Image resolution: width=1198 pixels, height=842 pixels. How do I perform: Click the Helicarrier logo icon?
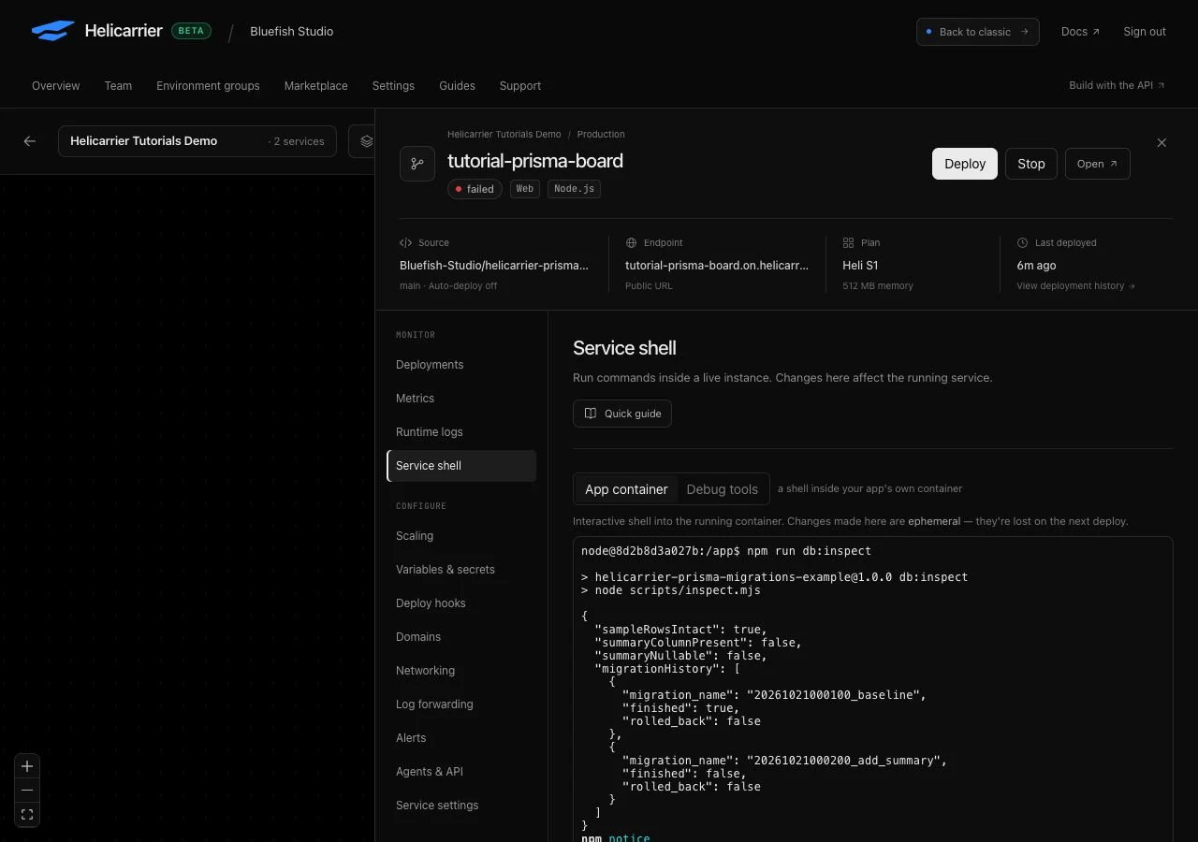[x=52, y=31]
